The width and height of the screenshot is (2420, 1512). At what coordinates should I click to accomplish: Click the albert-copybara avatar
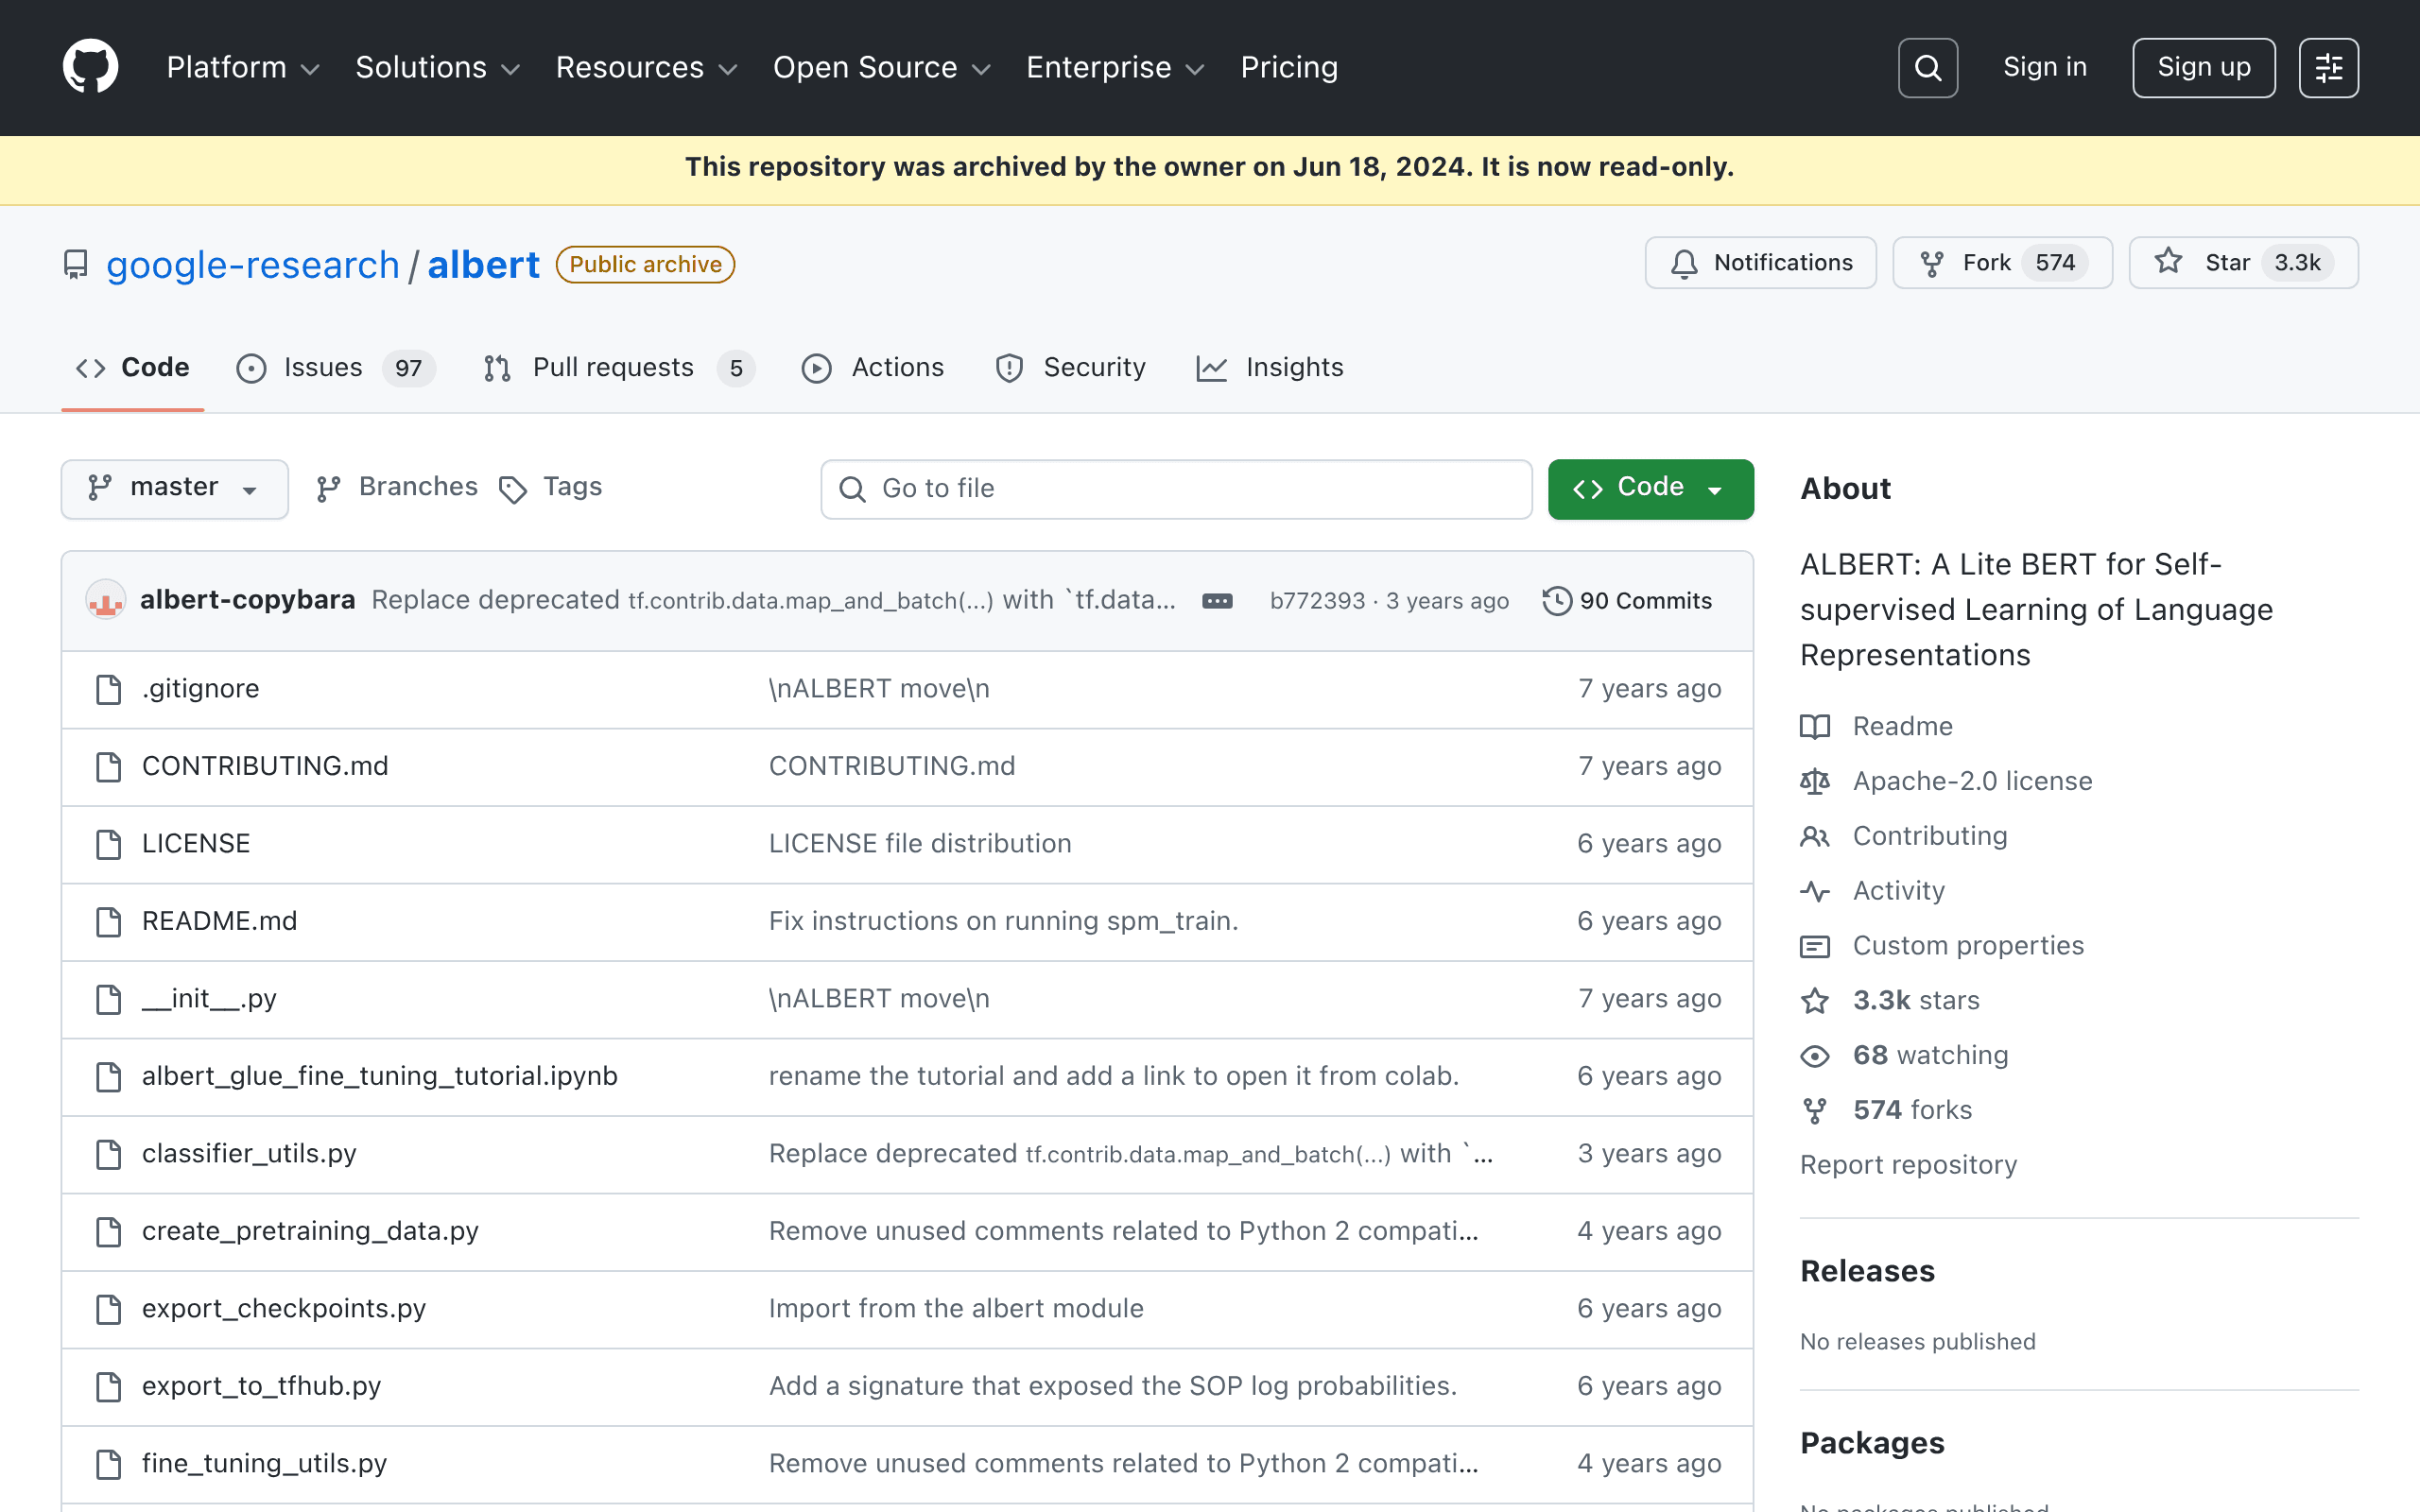tap(105, 600)
